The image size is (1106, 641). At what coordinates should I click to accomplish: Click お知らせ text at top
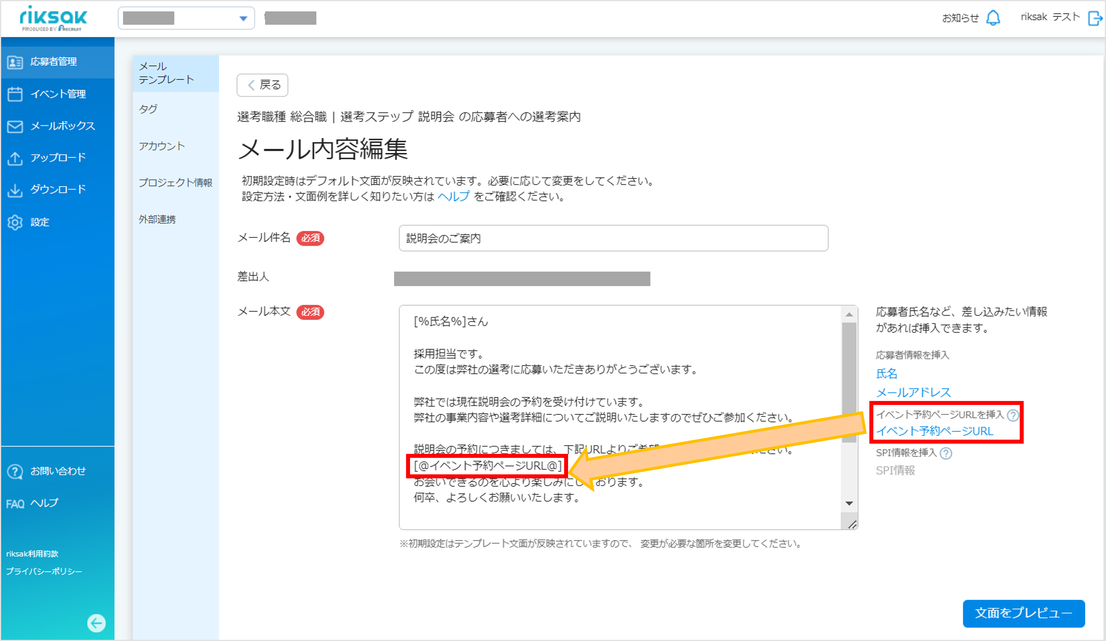click(960, 18)
